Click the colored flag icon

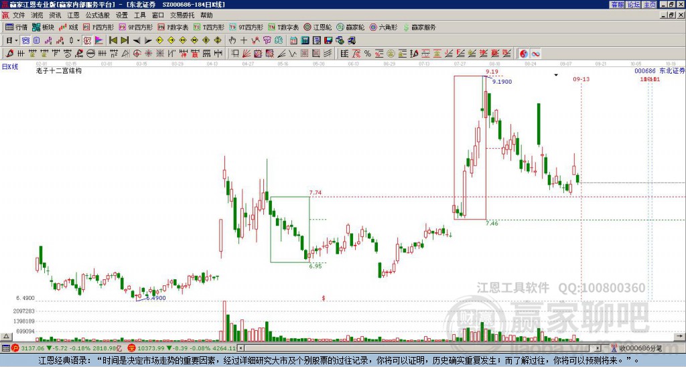pyautogui.click(x=99, y=41)
